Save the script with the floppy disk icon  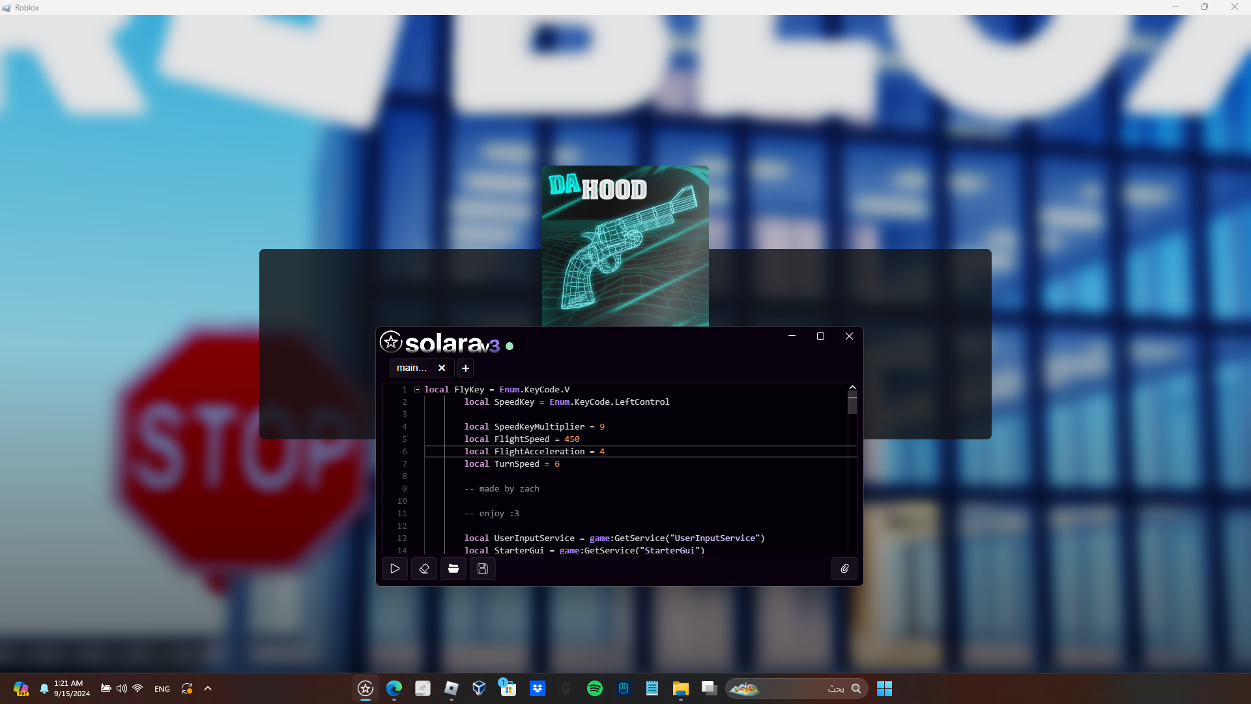483,568
